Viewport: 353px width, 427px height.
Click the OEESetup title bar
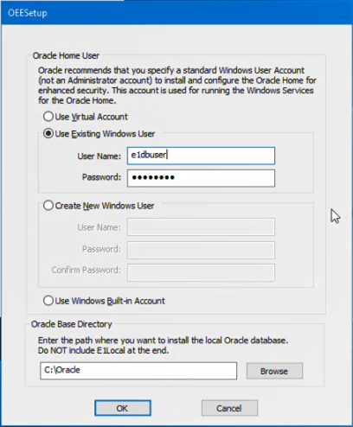point(176,13)
